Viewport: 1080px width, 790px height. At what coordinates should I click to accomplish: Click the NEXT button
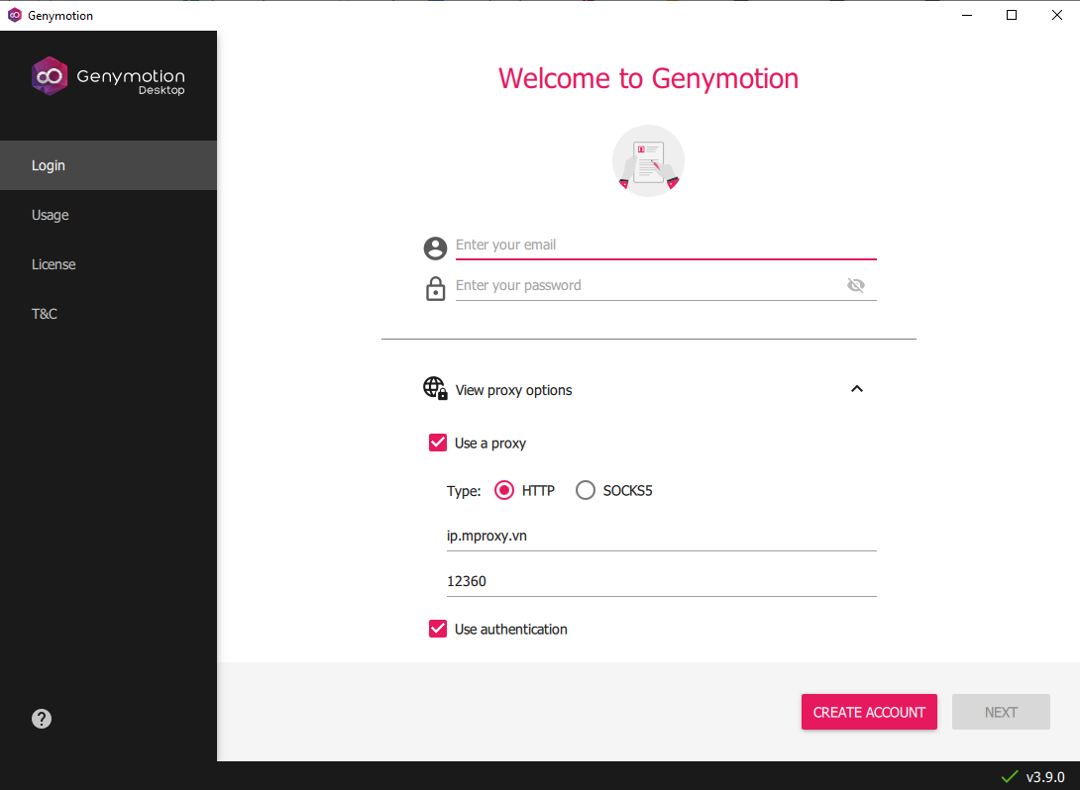[1001, 712]
